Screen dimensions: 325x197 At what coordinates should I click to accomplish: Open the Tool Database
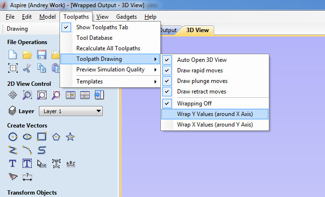coord(94,38)
